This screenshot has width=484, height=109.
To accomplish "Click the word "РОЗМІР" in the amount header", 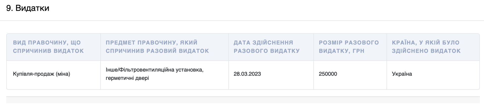I will 331,43.
